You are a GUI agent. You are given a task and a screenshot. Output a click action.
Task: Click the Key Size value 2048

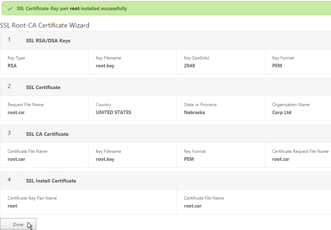pyautogui.click(x=189, y=66)
